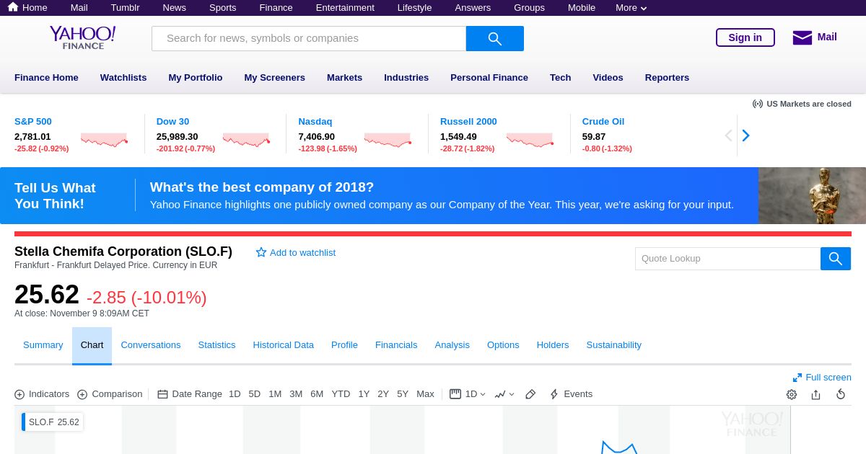Click the Add to watchlist star icon
The width and height of the screenshot is (866, 454).
(x=261, y=252)
